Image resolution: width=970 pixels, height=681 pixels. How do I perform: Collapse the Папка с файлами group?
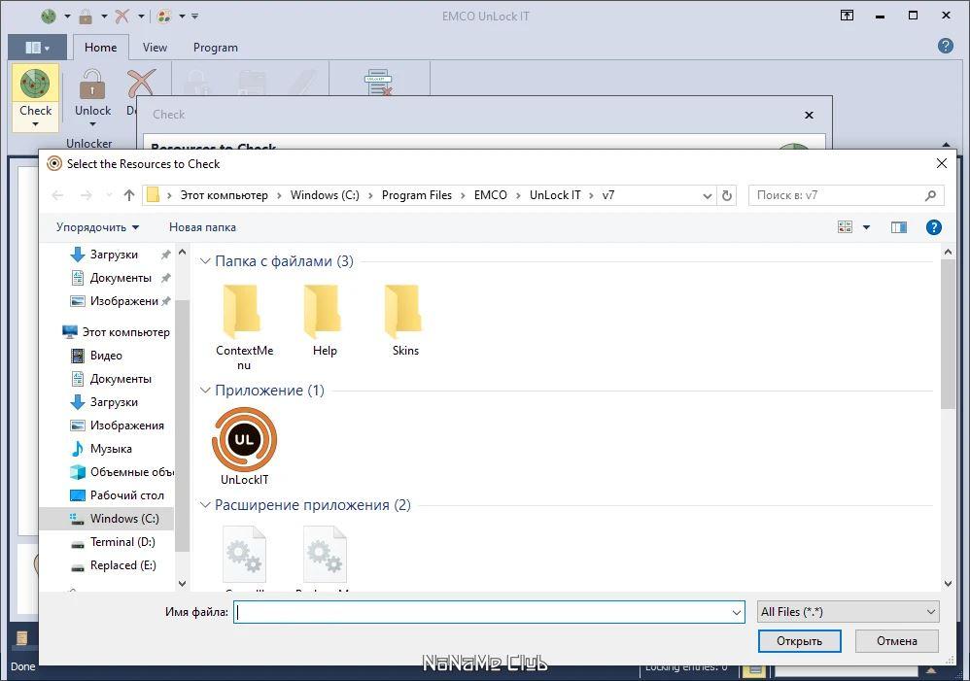205,261
